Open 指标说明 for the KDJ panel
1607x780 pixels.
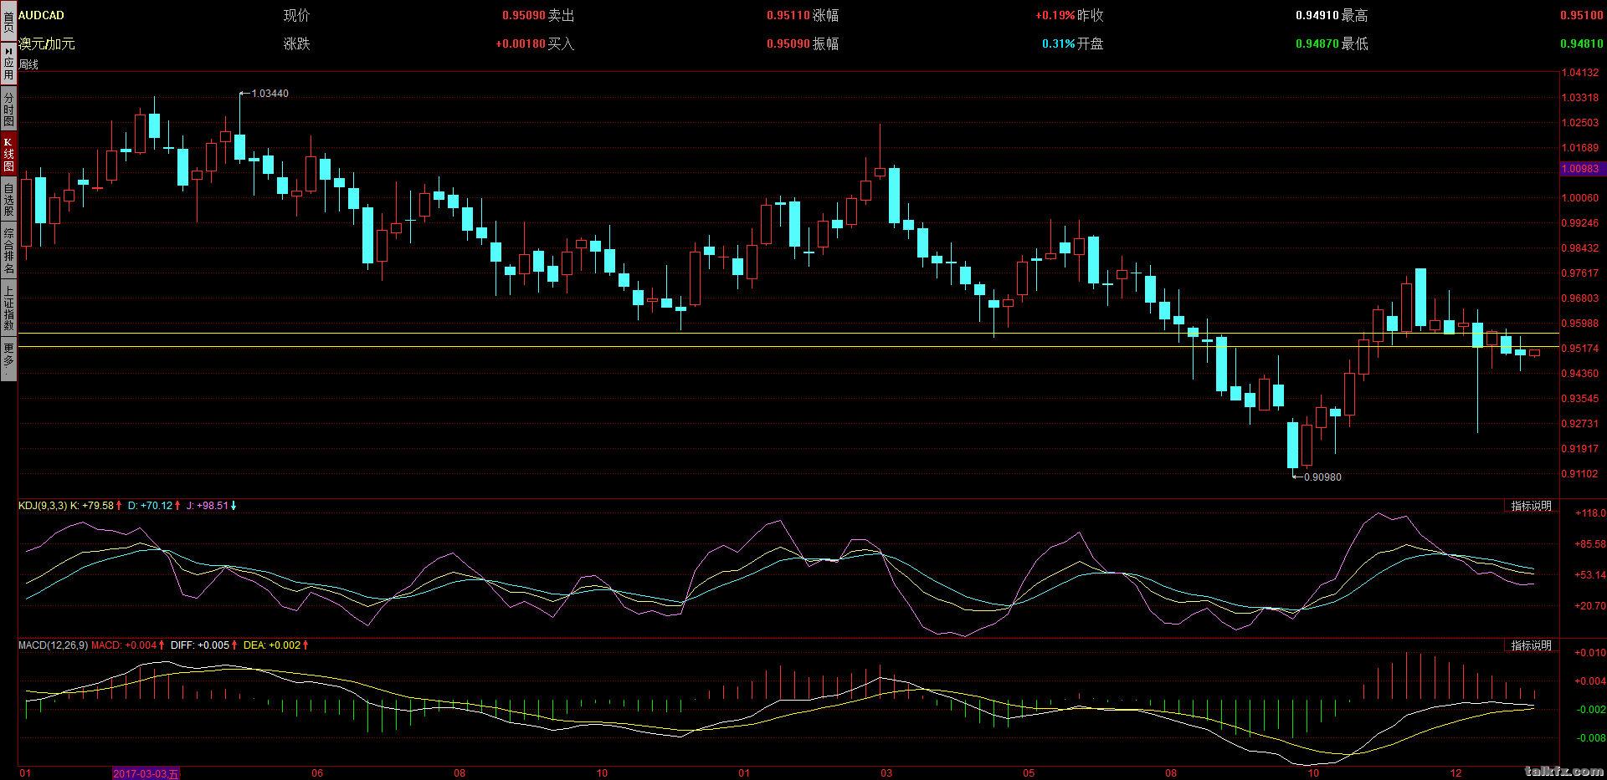tap(1531, 506)
